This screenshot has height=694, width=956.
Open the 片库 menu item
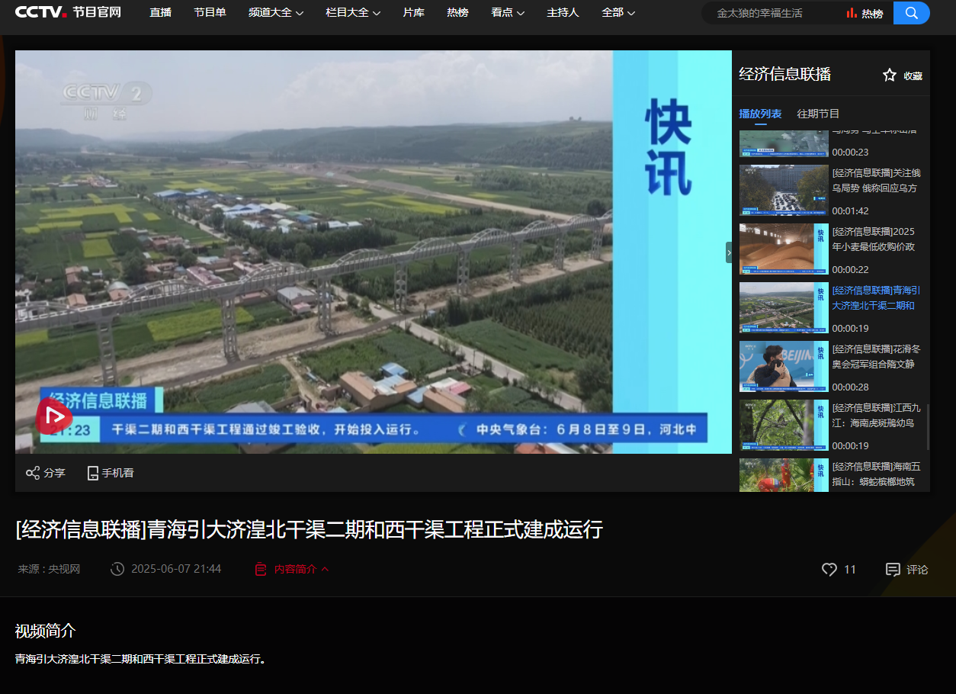click(x=414, y=12)
